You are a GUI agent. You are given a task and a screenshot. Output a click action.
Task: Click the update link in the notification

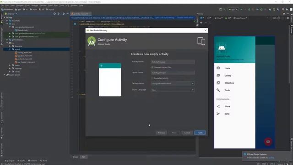coord(271,158)
